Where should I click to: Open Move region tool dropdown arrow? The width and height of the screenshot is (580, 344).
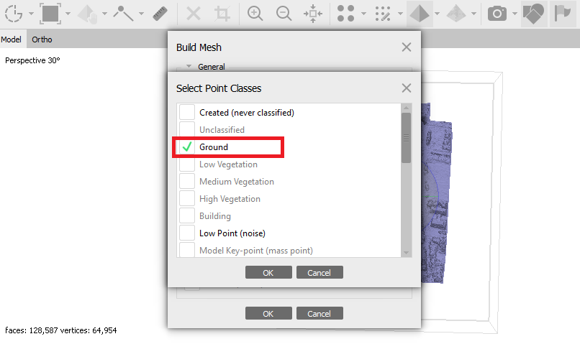click(104, 14)
